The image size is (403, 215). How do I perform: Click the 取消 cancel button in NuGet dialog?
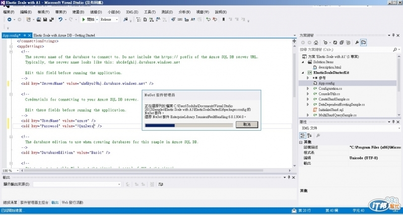click(x=247, y=125)
